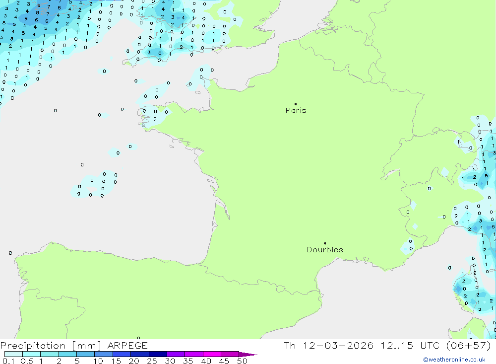This screenshot has width=496, height=364.
Task: Click the legend value 25 label
Action: click(152, 361)
